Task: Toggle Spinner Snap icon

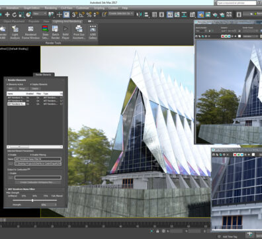Action: (x=96, y=15)
